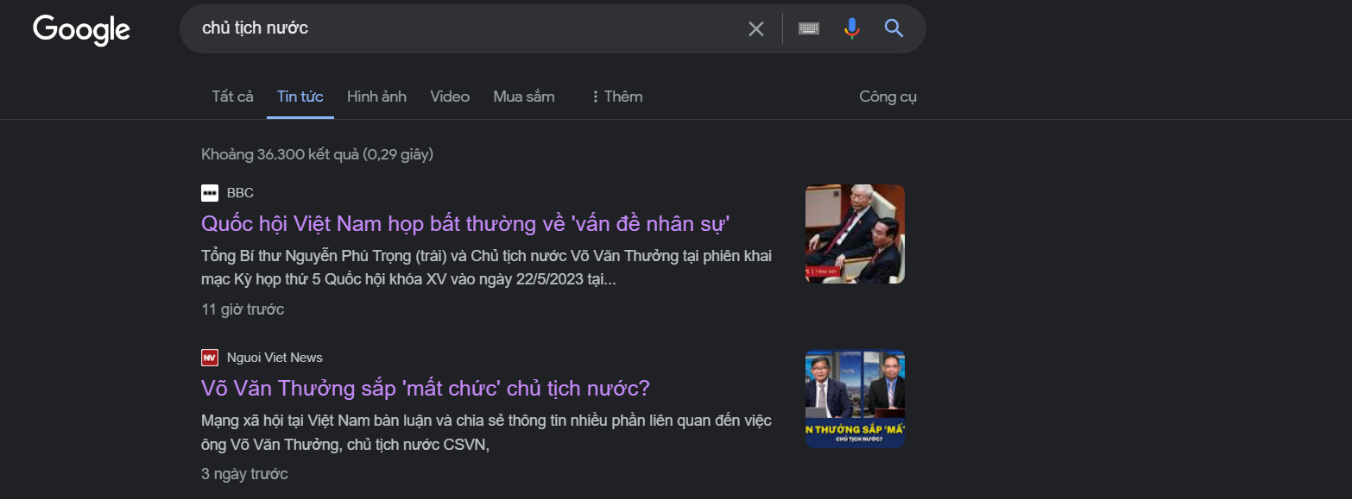Start voice search with microphone icon
Image resolution: width=1352 pixels, height=499 pixels.
(x=852, y=28)
